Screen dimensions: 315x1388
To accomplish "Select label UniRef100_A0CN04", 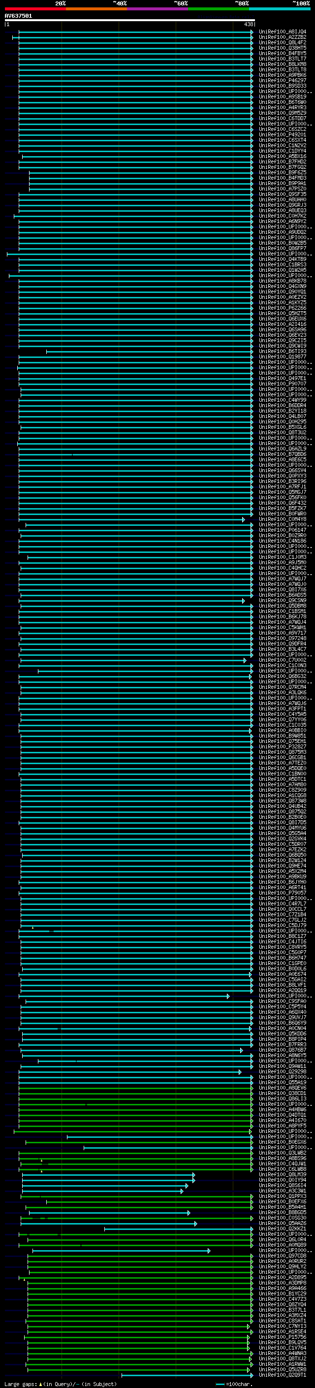I will 282,1028.
